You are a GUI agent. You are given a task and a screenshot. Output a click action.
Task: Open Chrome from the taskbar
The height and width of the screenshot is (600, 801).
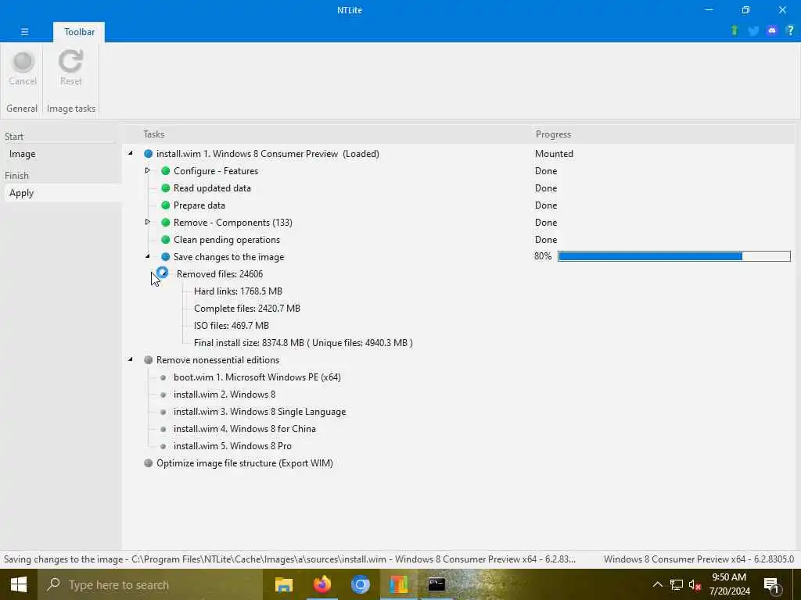point(360,584)
